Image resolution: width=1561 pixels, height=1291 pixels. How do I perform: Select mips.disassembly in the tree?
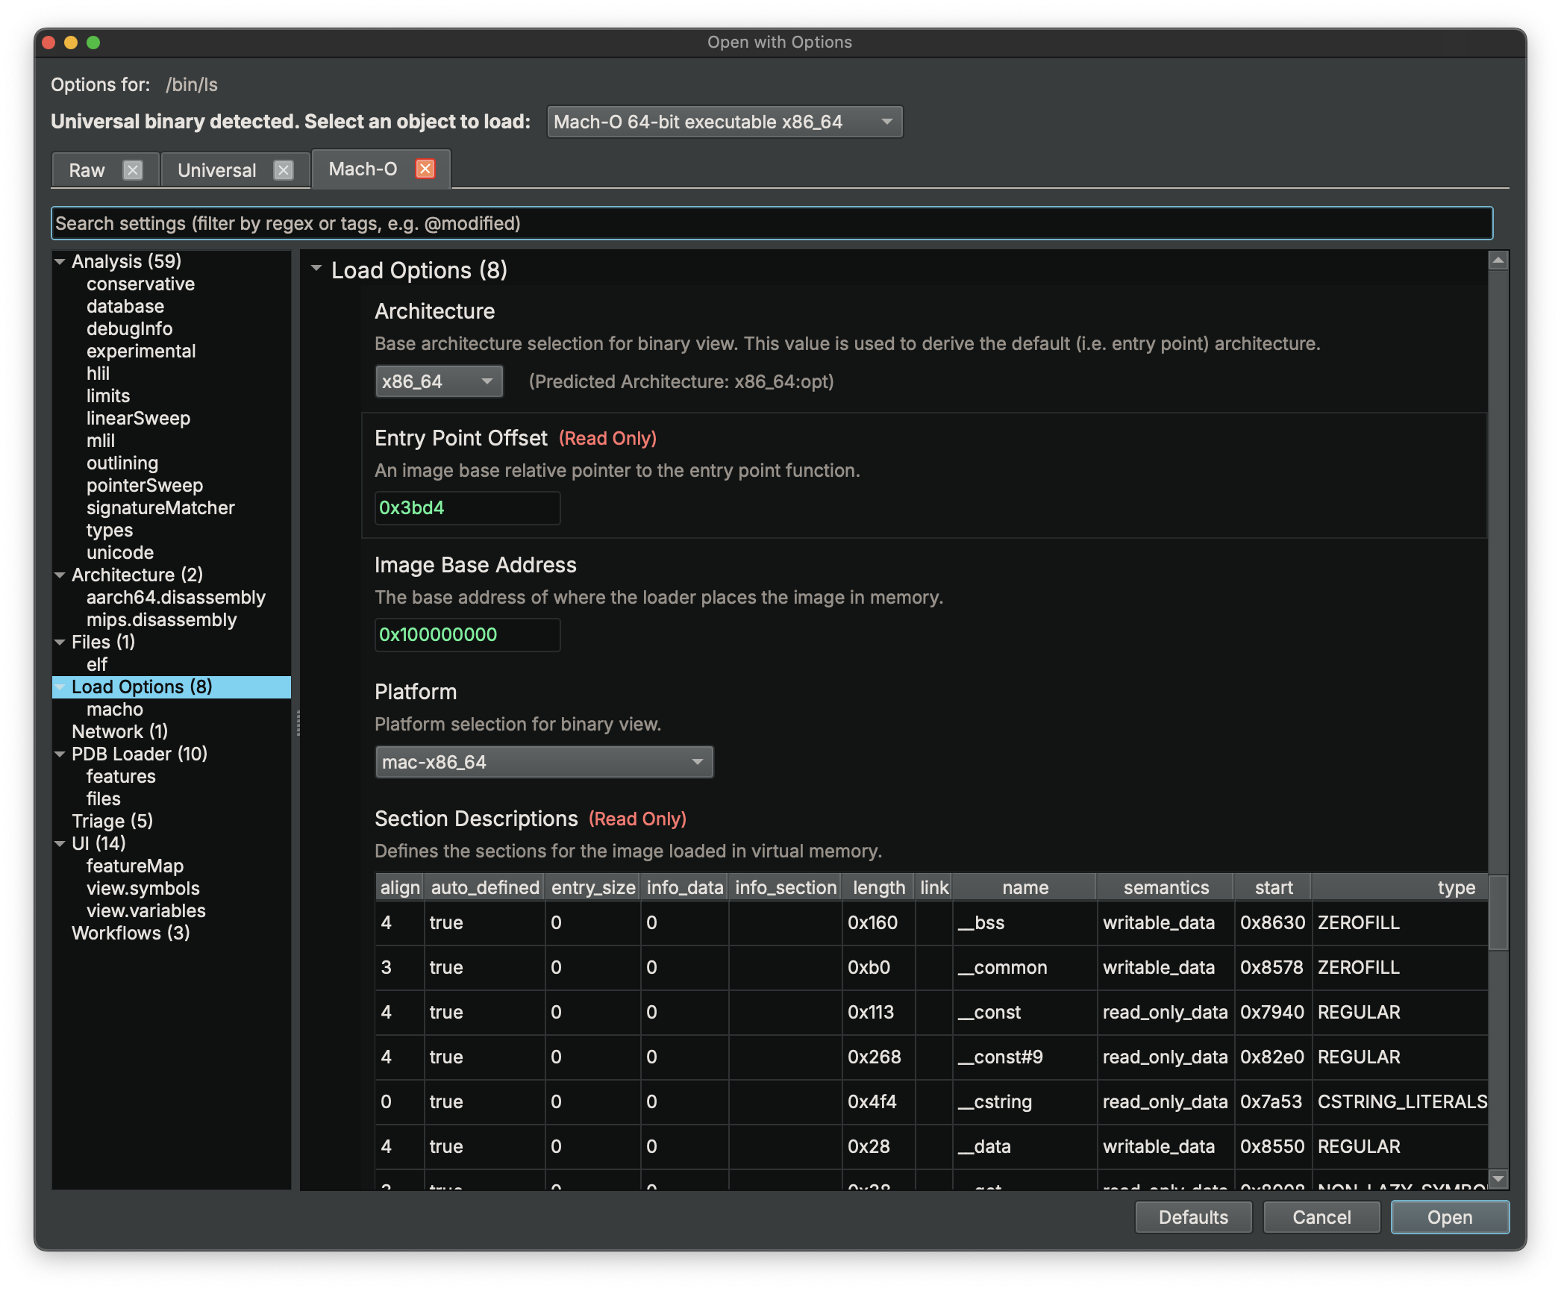pos(161,619)
